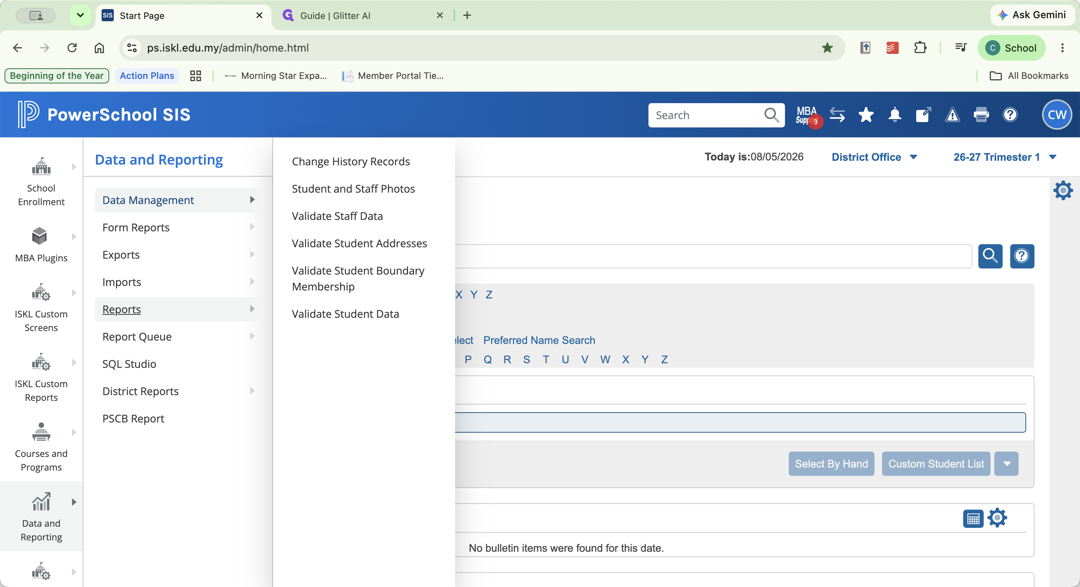The image size is (1080, 587).
Task: Open Preferred Name Search link
Action: [x=539, y=340]
